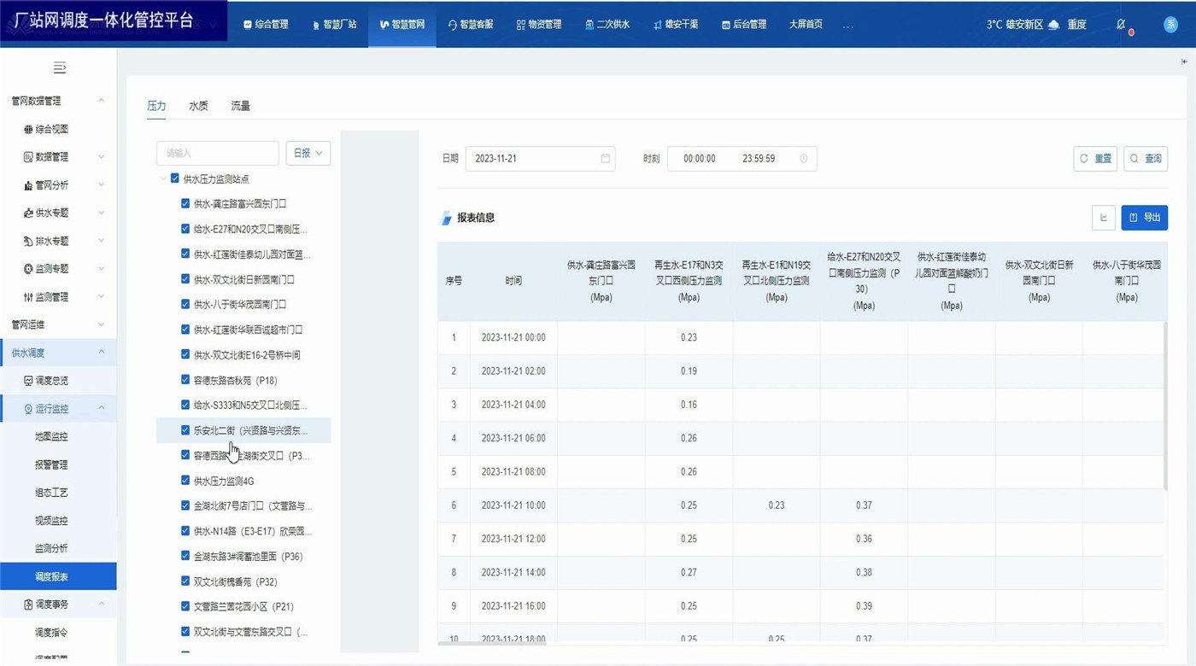
Task: Click the calendar icon in date field
Action: coord(606,159)
